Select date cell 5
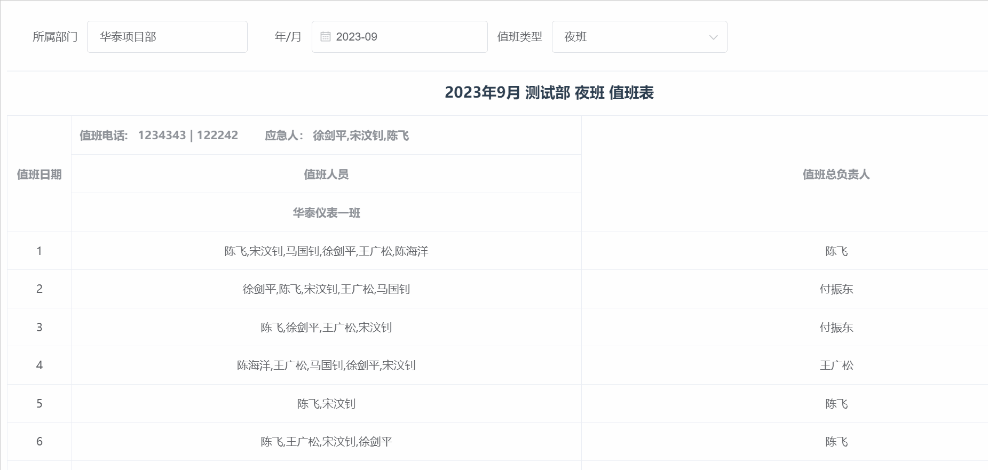 pos(39,404)
